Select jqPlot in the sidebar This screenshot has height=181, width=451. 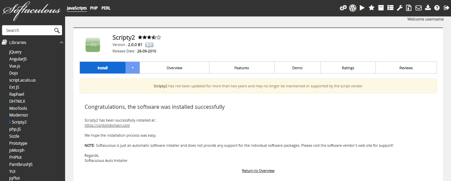pyautogui.click(x=14, y=178)
